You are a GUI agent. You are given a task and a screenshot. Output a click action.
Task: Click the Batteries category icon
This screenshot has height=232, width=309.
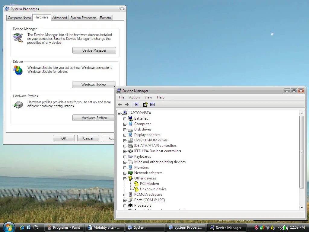coord(130,118)
